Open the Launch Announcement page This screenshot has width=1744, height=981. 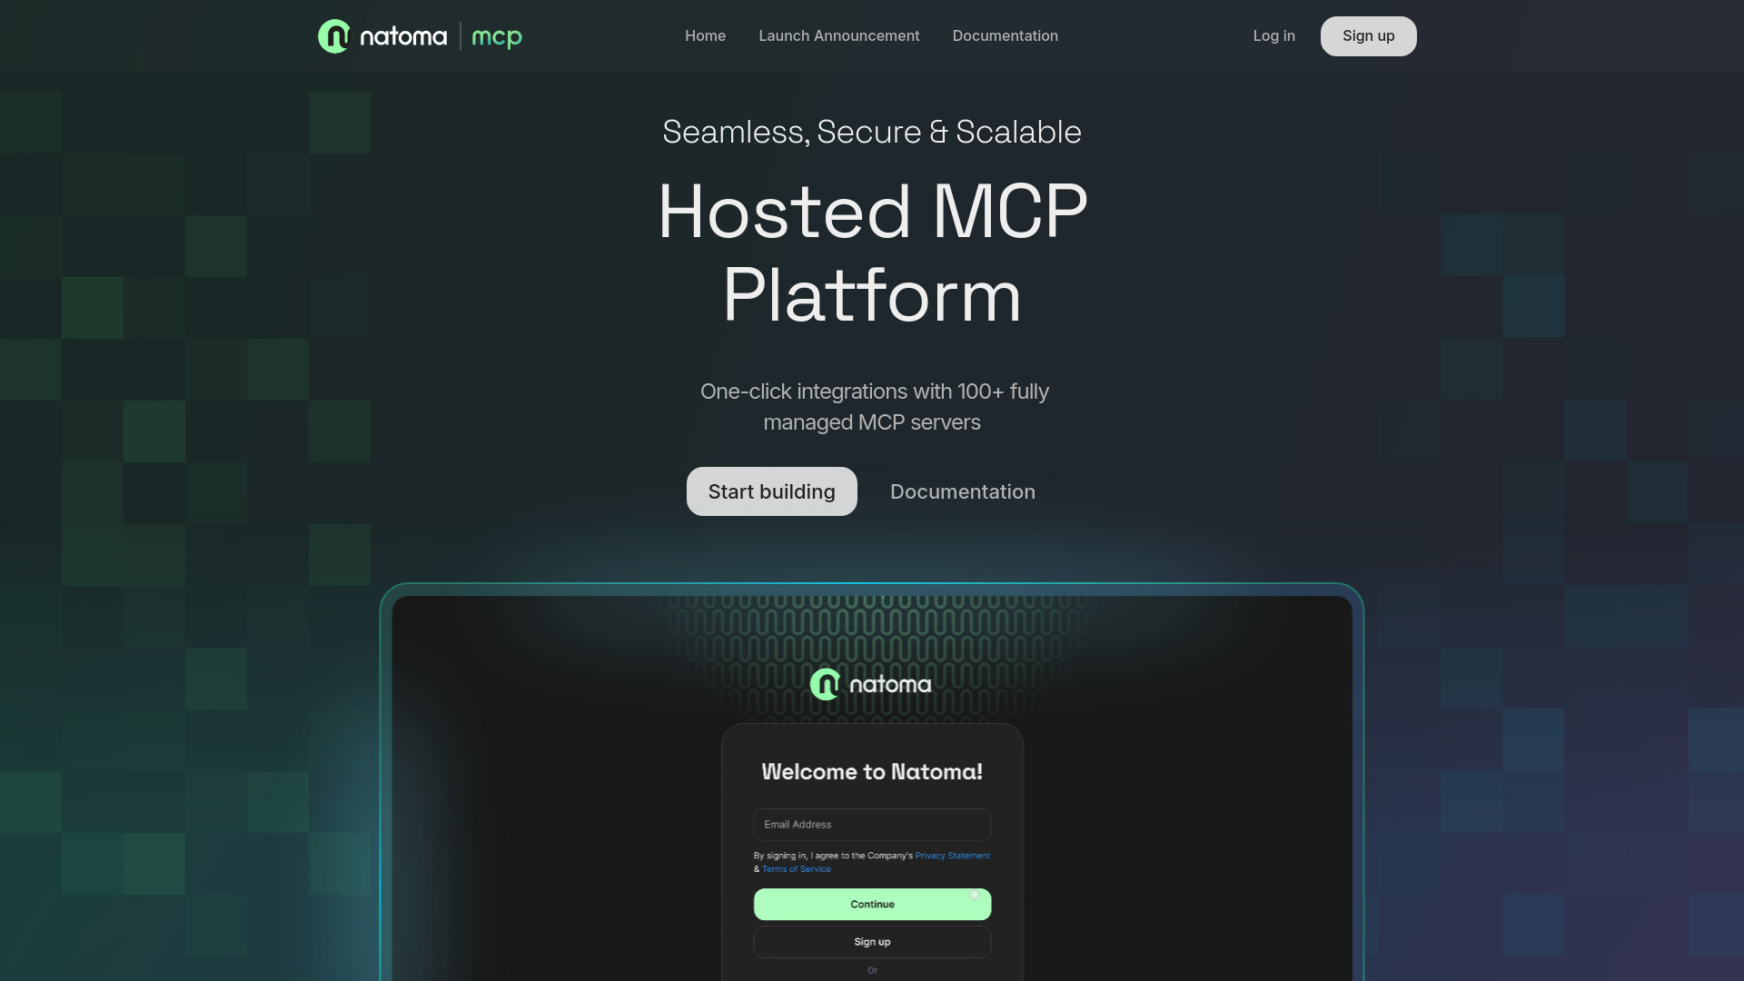[x=838, y=36]
